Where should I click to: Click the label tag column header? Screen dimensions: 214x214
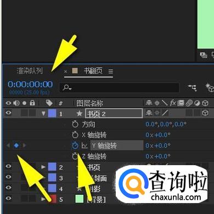49,103
